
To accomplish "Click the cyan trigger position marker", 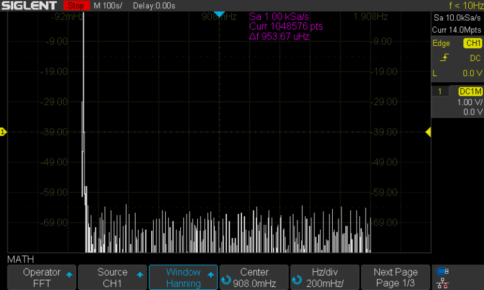I will (219, 14).
